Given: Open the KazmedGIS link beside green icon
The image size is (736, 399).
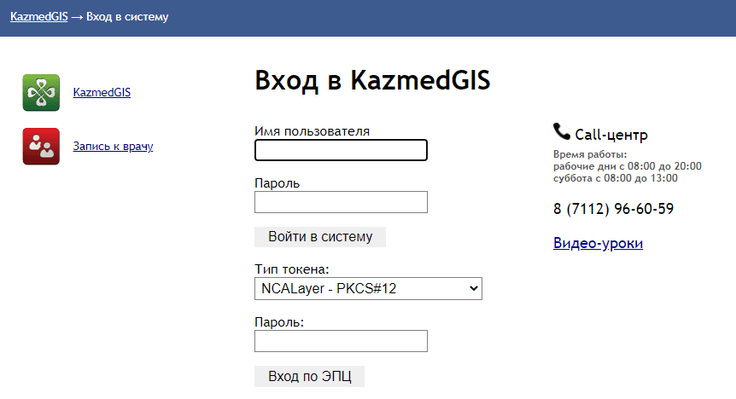Looking at the screenshot, I should pyautogui.click(x=102, y=93).
